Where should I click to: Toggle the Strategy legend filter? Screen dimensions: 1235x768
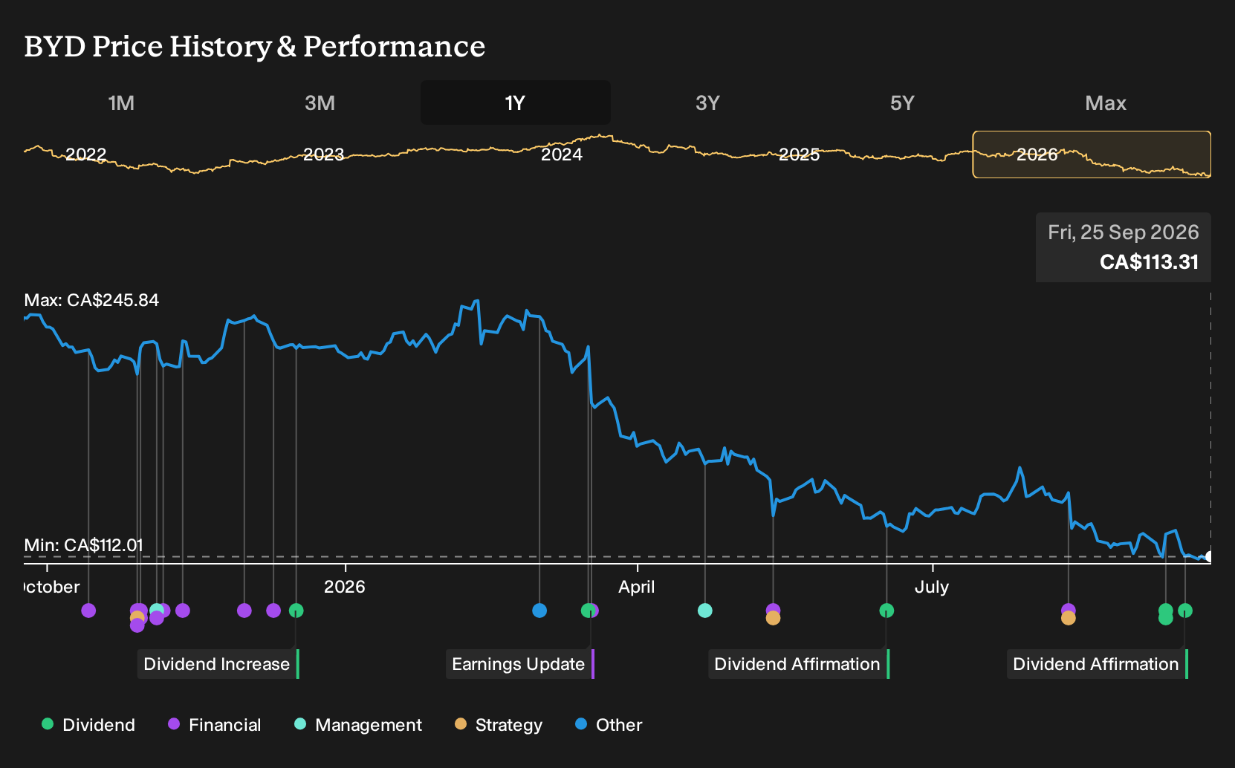[x=499, y=725]
